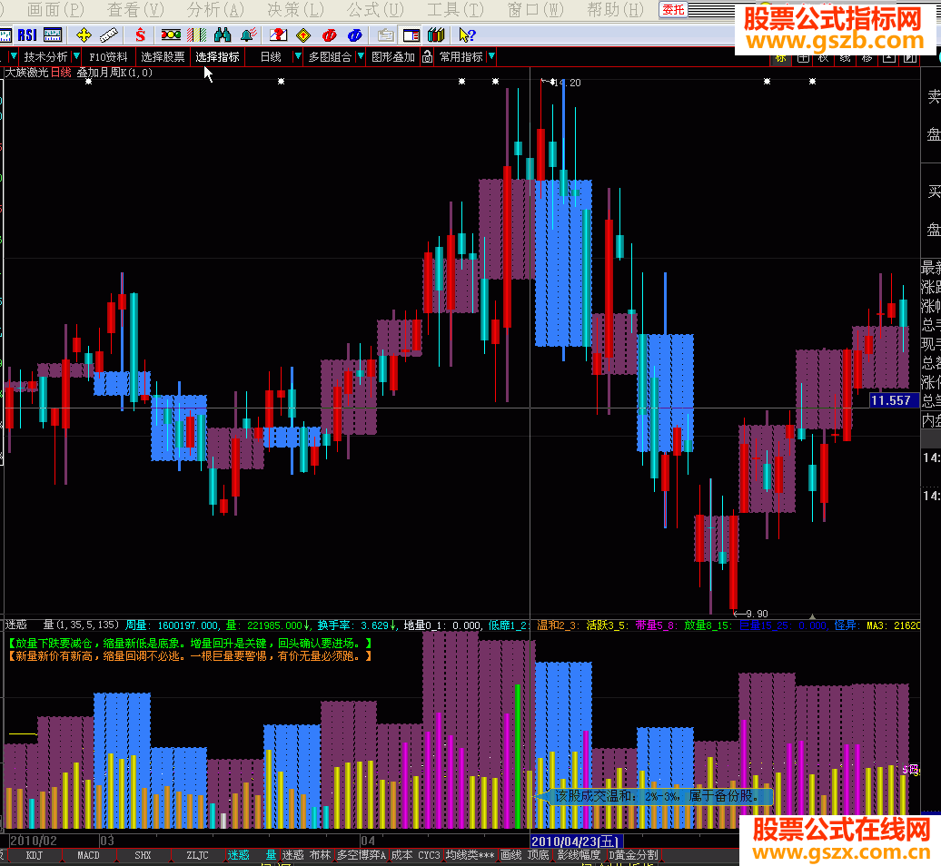941x866 pixels.
Task: Open the 分析(A) menu
Action: 215,10
